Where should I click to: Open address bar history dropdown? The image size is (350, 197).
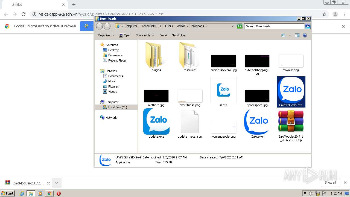pos(233,26)
